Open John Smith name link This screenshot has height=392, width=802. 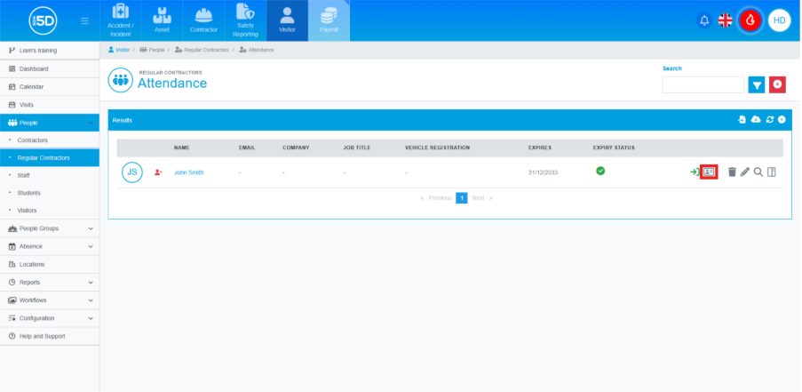click(x=188, y=172)
